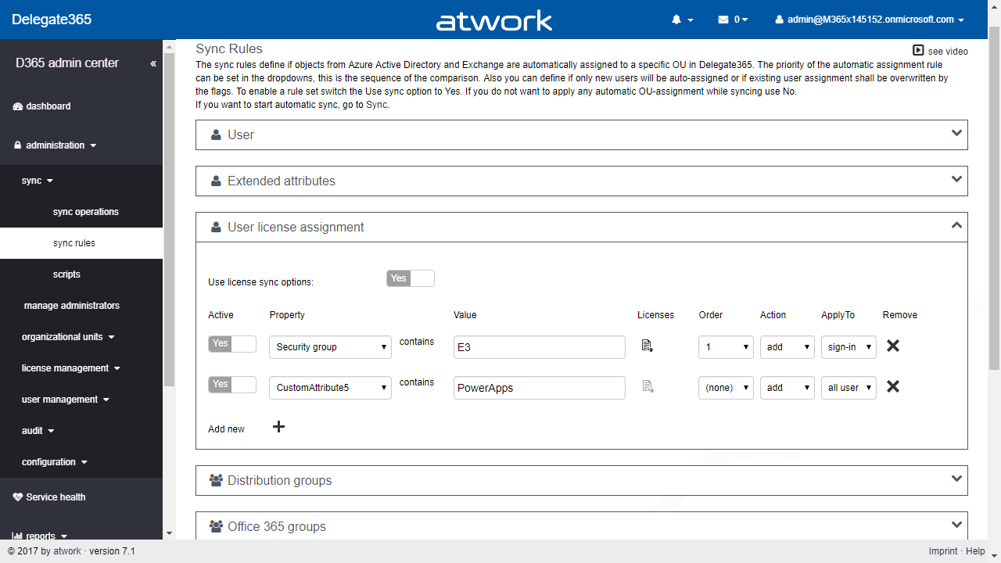
Task: Expand the User section chevron
Action: (x=956, y=133)
